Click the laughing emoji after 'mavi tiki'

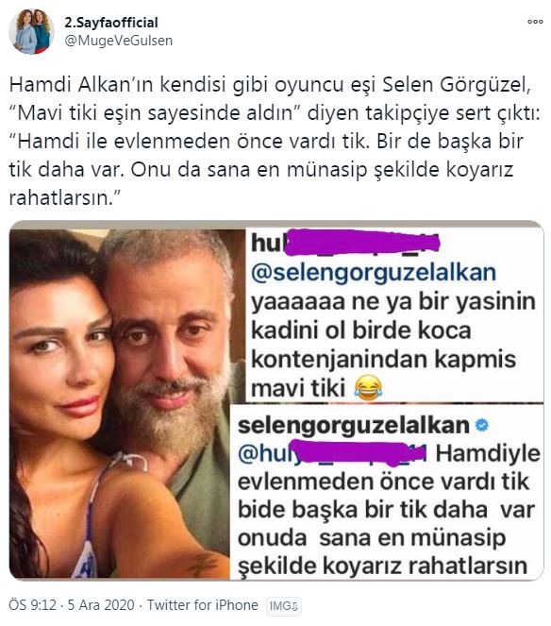(368, 388)
